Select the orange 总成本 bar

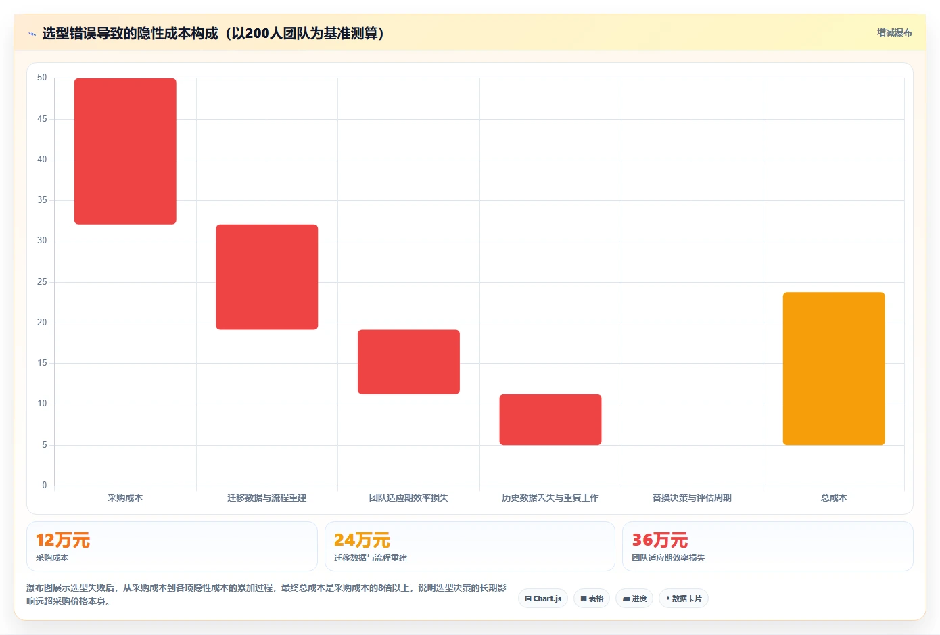(834, 369)
